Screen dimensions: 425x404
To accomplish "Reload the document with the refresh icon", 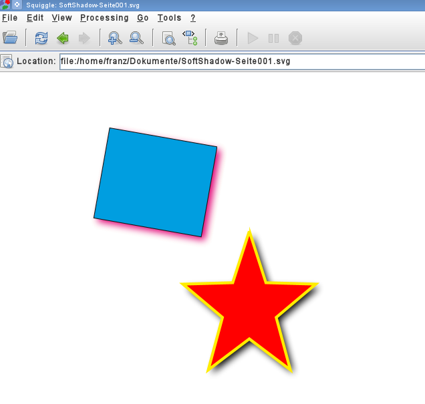I will (x=41, y=38).
